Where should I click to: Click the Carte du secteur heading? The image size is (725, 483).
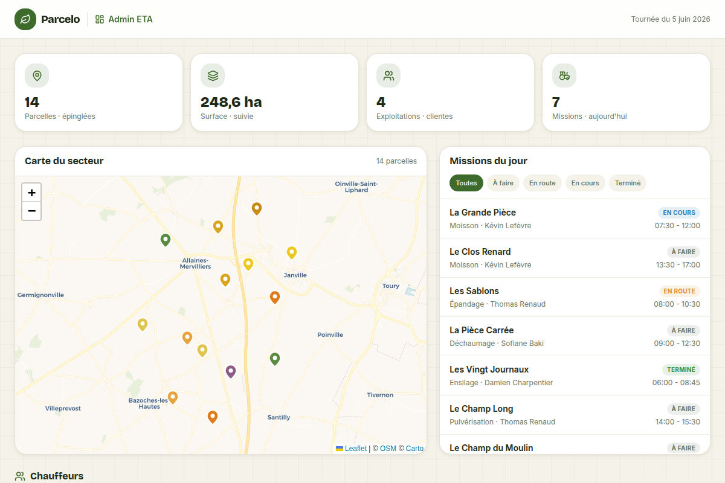(x=64, y=161)
